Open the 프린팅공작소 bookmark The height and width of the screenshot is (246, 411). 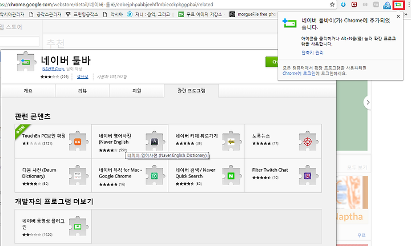coord(82,14)
